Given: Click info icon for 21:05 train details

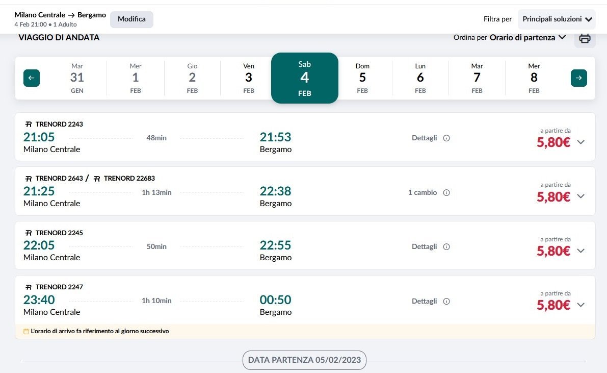Looking at the screenshot, I should point(446,138).
